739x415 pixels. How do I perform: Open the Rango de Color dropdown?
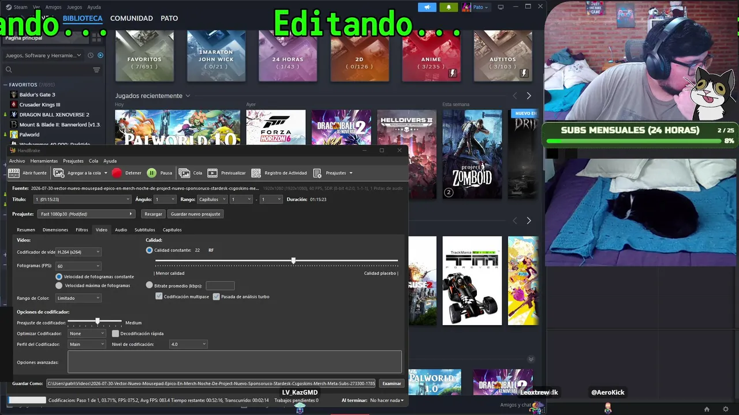[79, 298]
